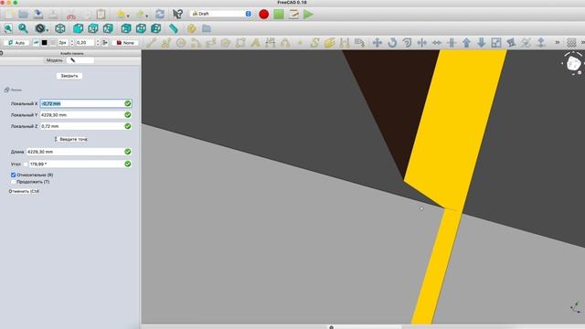Click the yellow Part icon

coord(191,28)
